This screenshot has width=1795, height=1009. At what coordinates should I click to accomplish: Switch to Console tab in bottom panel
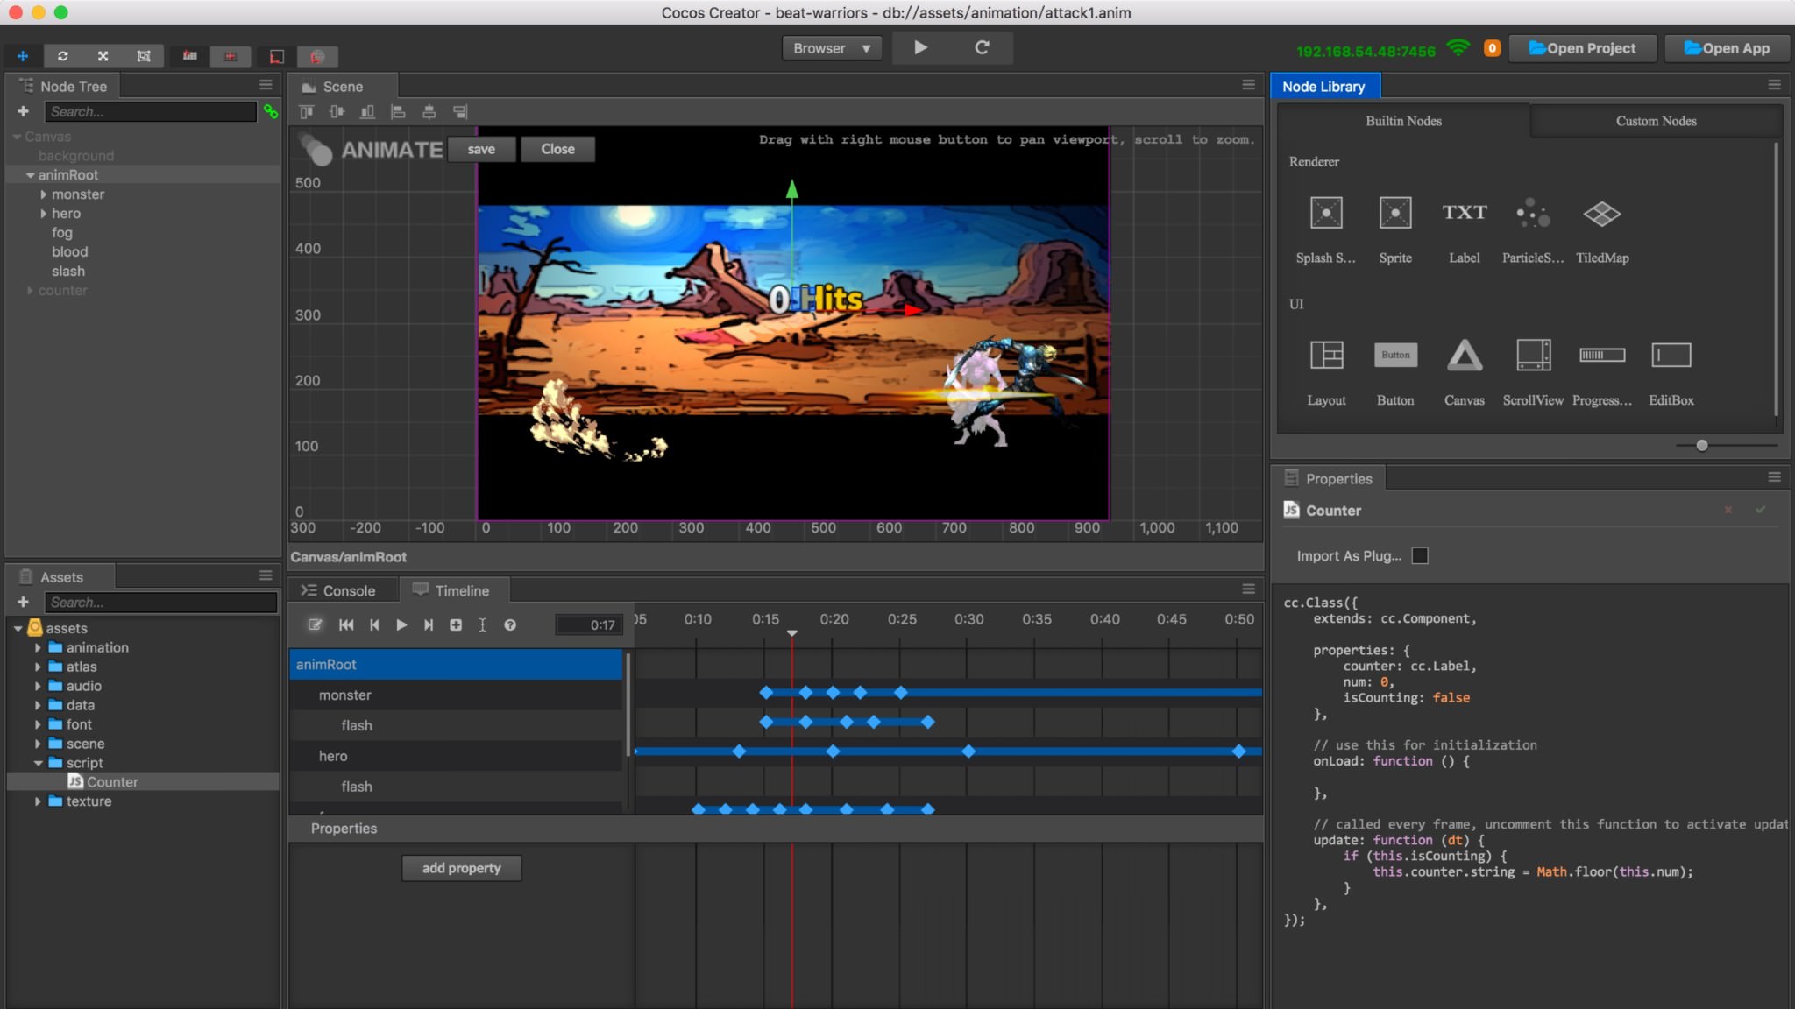click(349, 590)
